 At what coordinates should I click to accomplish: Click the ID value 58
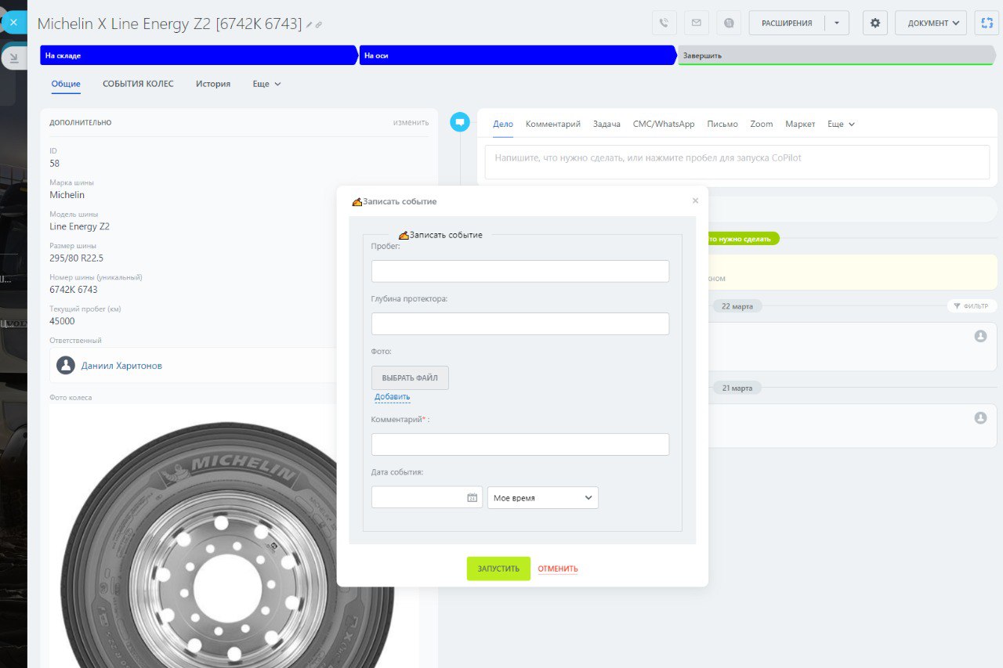point(55,164)
